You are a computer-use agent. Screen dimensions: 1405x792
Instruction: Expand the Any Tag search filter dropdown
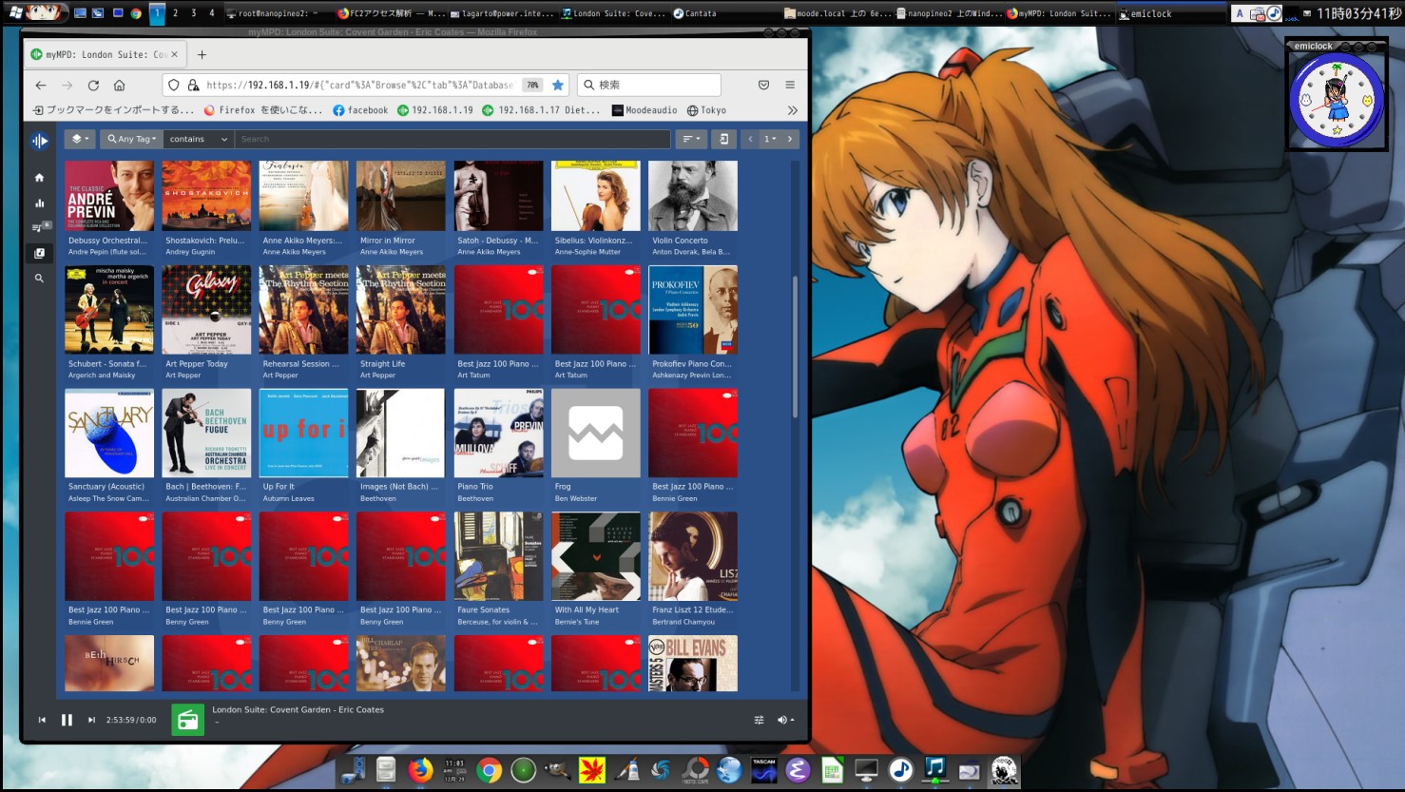pyautogui.click(x=131, y=139)
